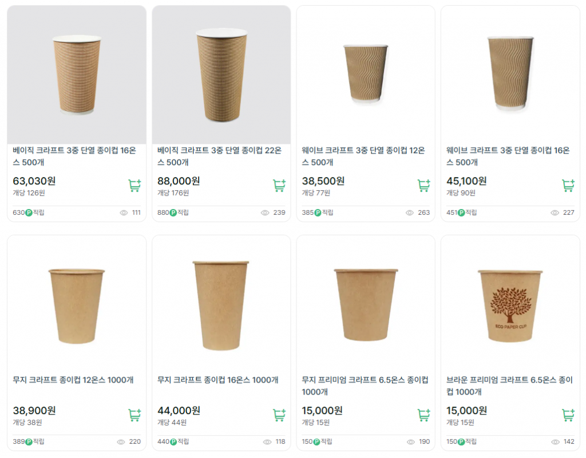Click the 22온스 ribbed cup product image
The image size is (586, 458).
tap(221, 74)
